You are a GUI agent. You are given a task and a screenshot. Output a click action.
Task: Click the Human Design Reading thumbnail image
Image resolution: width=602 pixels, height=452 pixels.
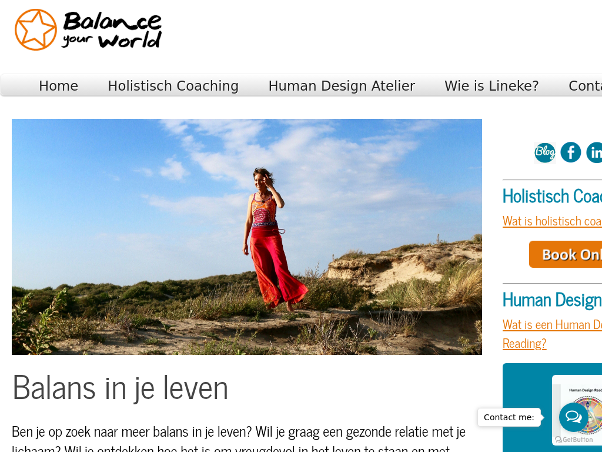point(577,414)
